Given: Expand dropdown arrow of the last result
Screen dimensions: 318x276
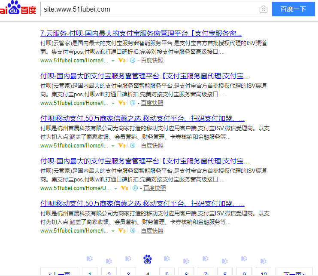Looking at the screenshot, I should (113, 231).
